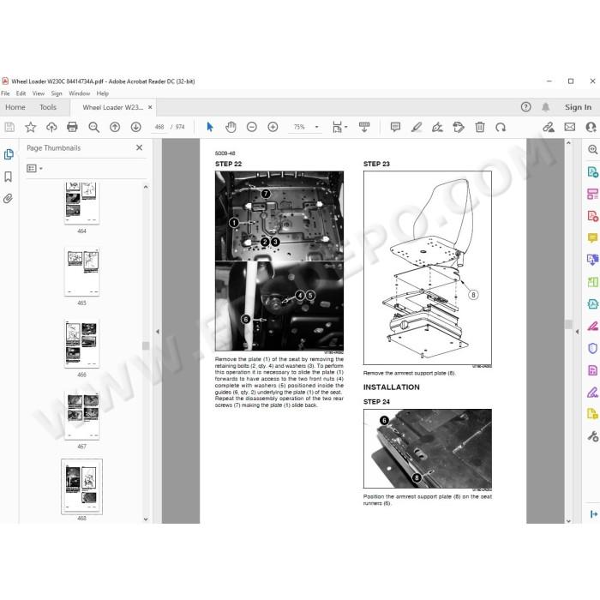Screen dimensions: 600x600
Task: Select the Hand pan tool
Action: pos(231,127)
